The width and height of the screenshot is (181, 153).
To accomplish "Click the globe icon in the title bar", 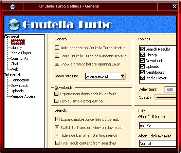I will [13, 7].
